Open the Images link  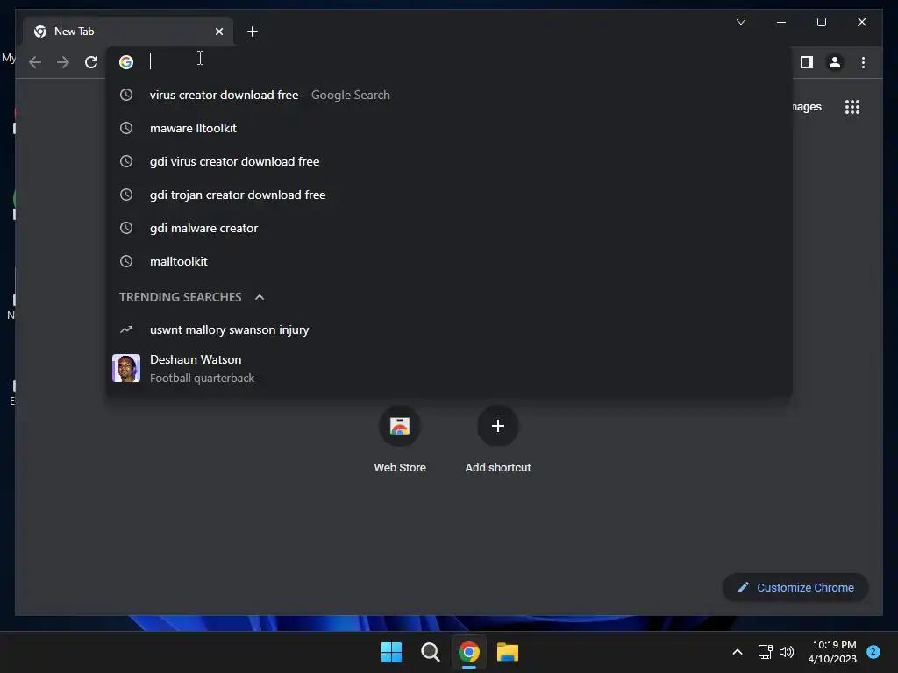tap(807, 107)
